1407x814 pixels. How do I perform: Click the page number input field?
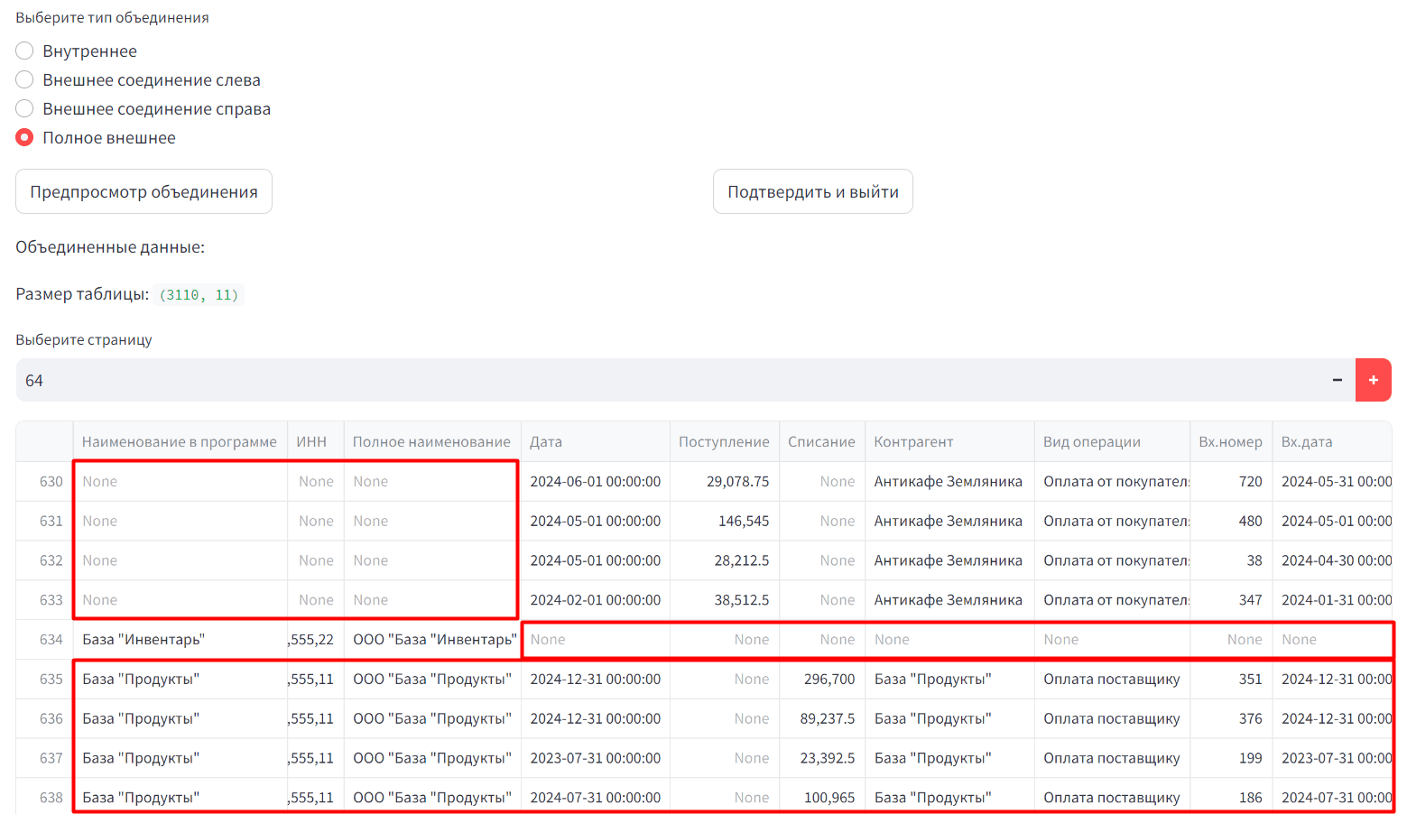click(x=668, y=380)
